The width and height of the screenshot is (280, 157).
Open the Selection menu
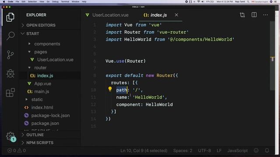[x=32, y=2]
